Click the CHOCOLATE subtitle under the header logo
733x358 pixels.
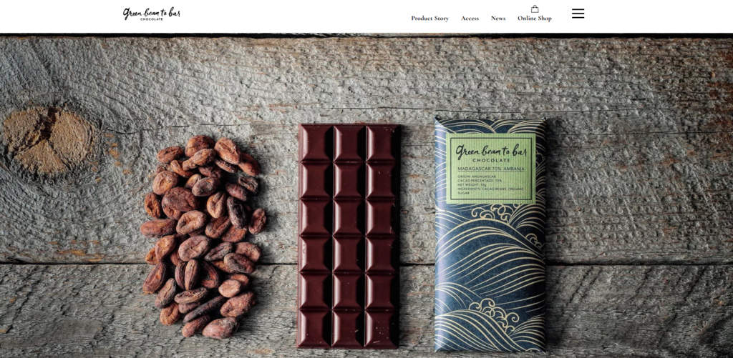152,19
